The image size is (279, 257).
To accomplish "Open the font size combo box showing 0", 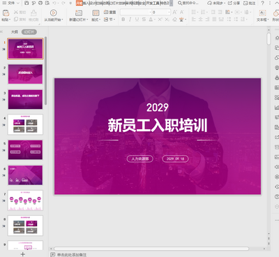I will pyautogui.click(x=161, y=12).
